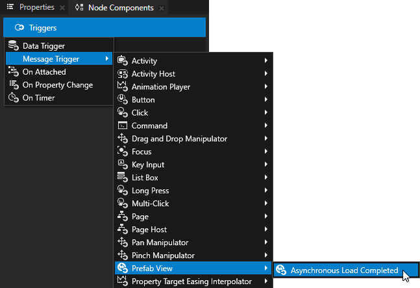Choose the On Attached trigger

click(59, 72)
